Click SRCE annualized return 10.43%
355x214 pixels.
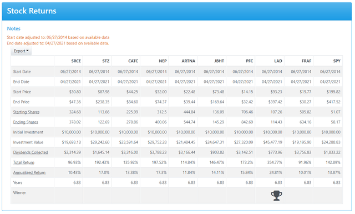[74, 173]
